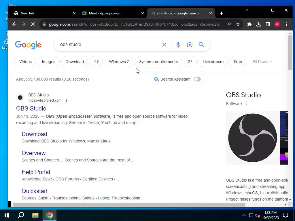Open the Quickstart sitelink
Screen dimensions: 295x221
point(35,191)
